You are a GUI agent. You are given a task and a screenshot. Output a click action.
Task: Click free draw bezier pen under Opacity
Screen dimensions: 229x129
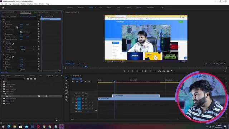pyautogui.click(x=13, y=44)
